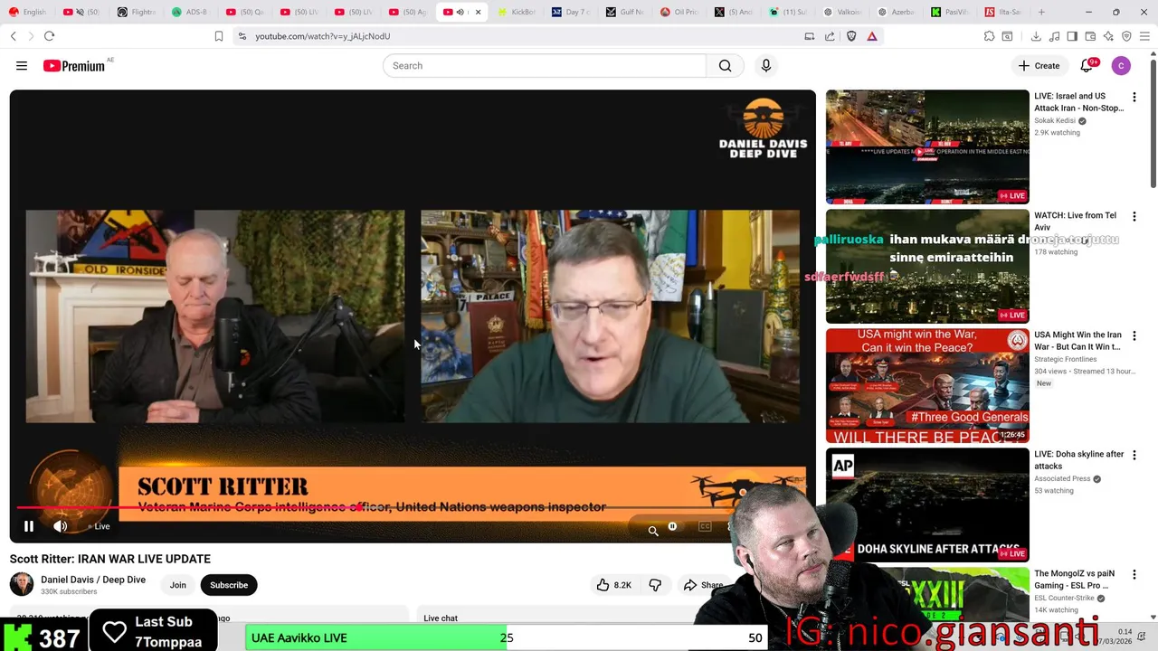
Task: Start voice search with microphone icon
Action: click(766, 66)
